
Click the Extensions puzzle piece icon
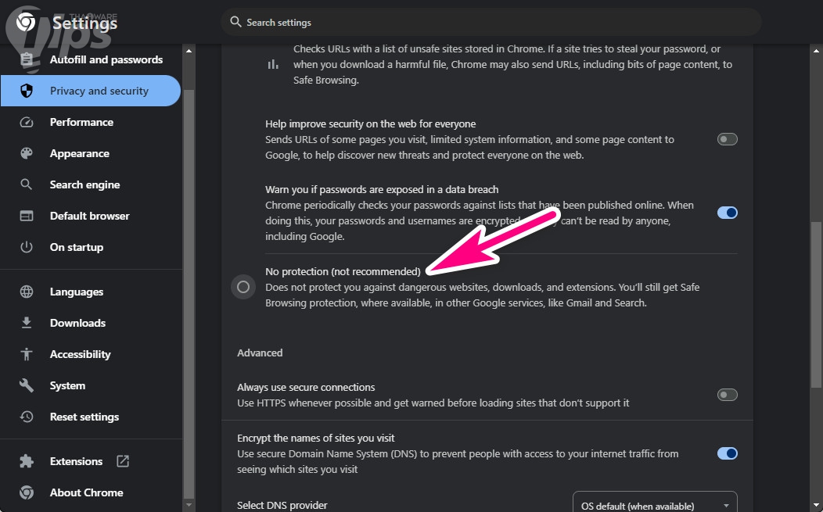tap(27, 461)
